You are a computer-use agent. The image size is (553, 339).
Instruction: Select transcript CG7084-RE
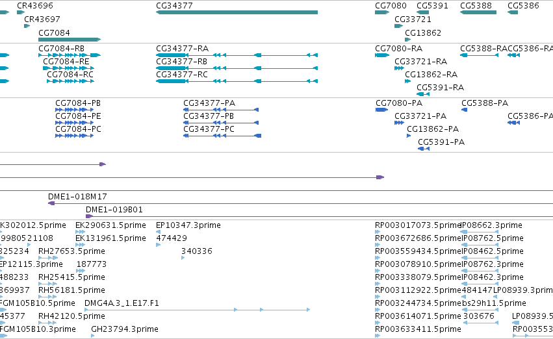click(66, 61)
